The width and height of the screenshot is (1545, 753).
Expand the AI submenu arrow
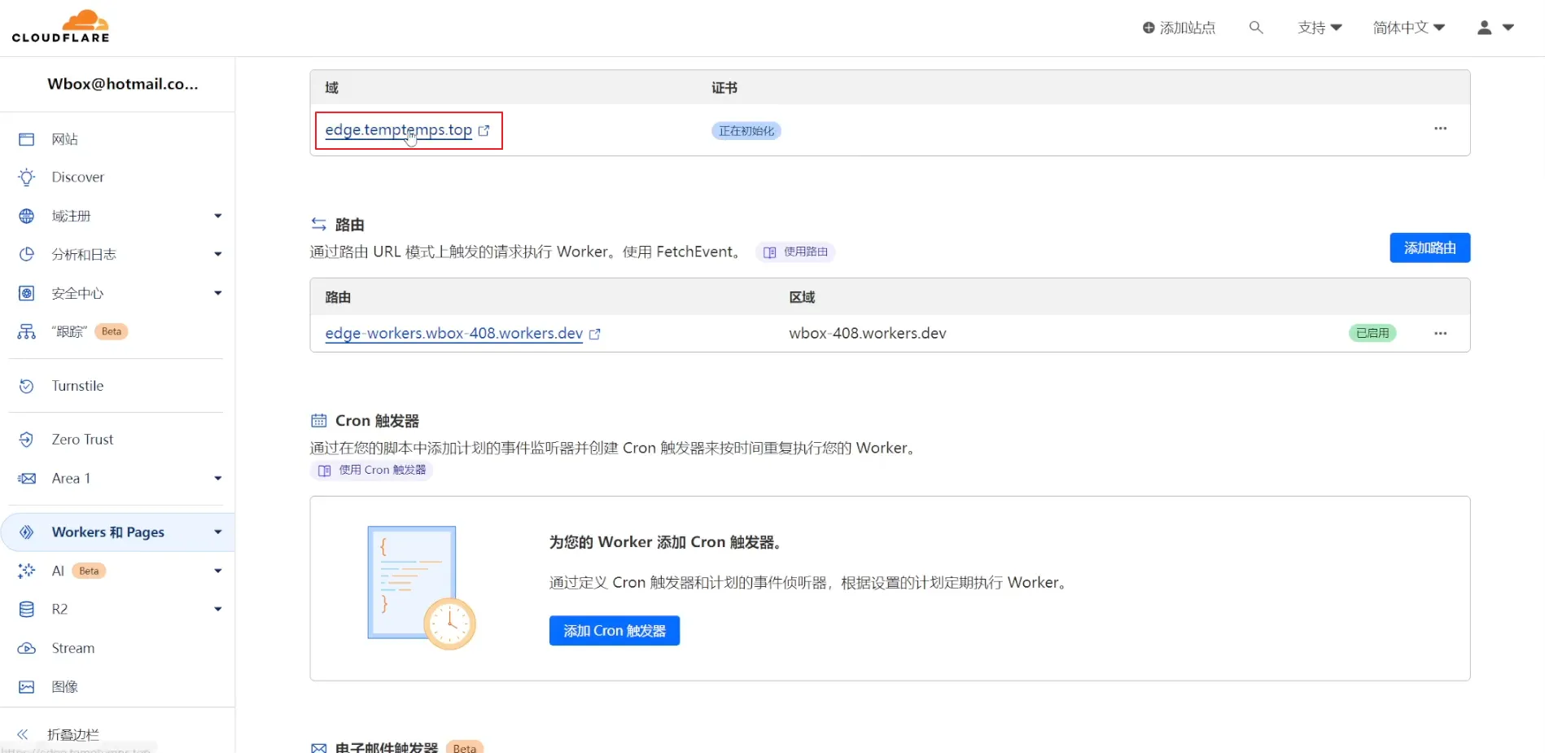tap(218, 571)
